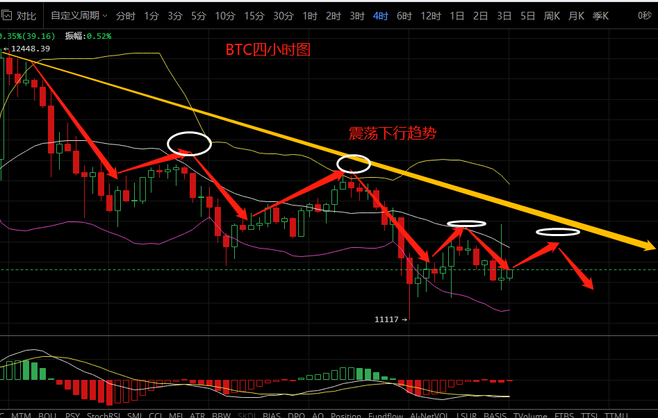The image size is (658, 418).
Task: Click the 12448.39 high price label
Action: (x=30, y=49)
